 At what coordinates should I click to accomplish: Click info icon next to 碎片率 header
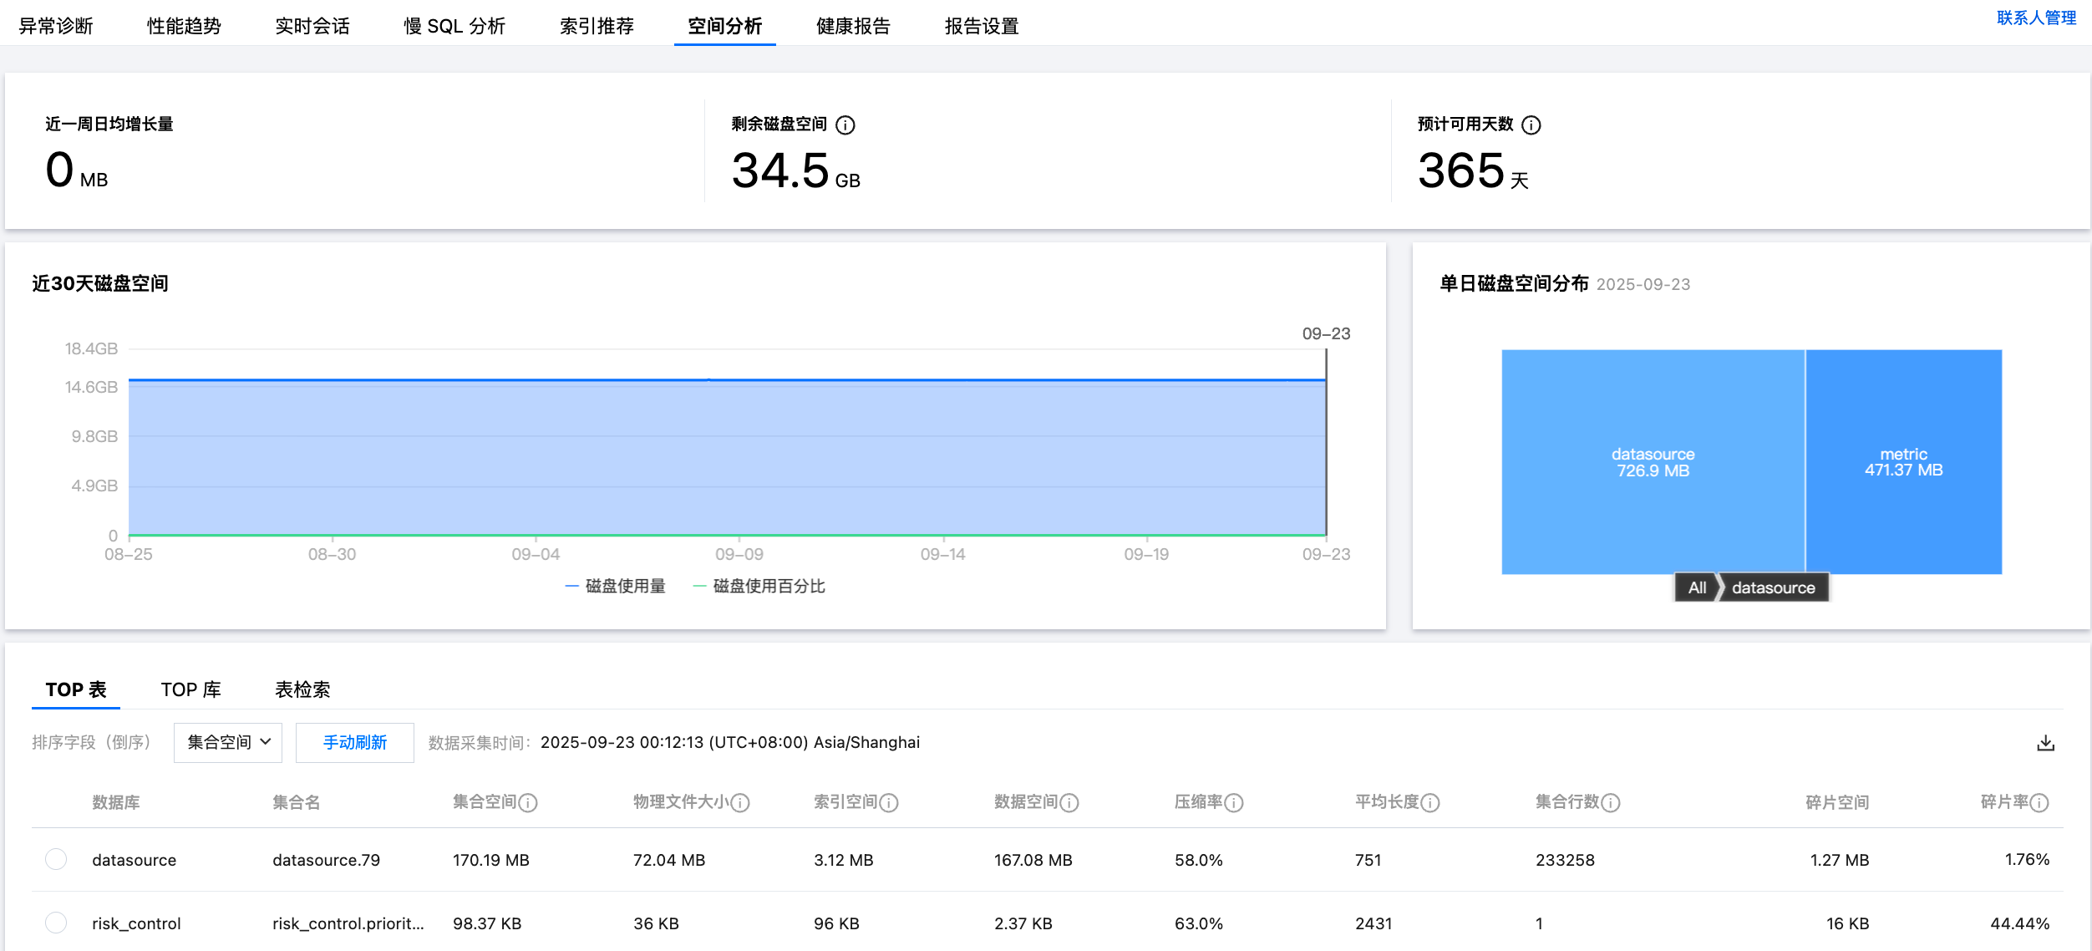(2039, 803)
